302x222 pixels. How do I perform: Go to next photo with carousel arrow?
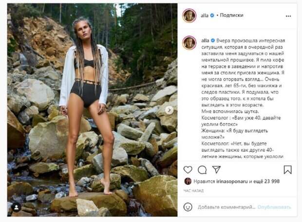pyautogui.click(x=169, y=110)
